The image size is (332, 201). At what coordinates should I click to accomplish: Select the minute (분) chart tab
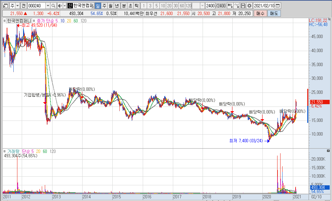(124, 6)
